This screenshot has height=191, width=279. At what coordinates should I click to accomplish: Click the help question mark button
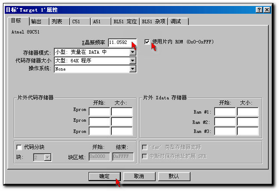click(x=258, y=9)
